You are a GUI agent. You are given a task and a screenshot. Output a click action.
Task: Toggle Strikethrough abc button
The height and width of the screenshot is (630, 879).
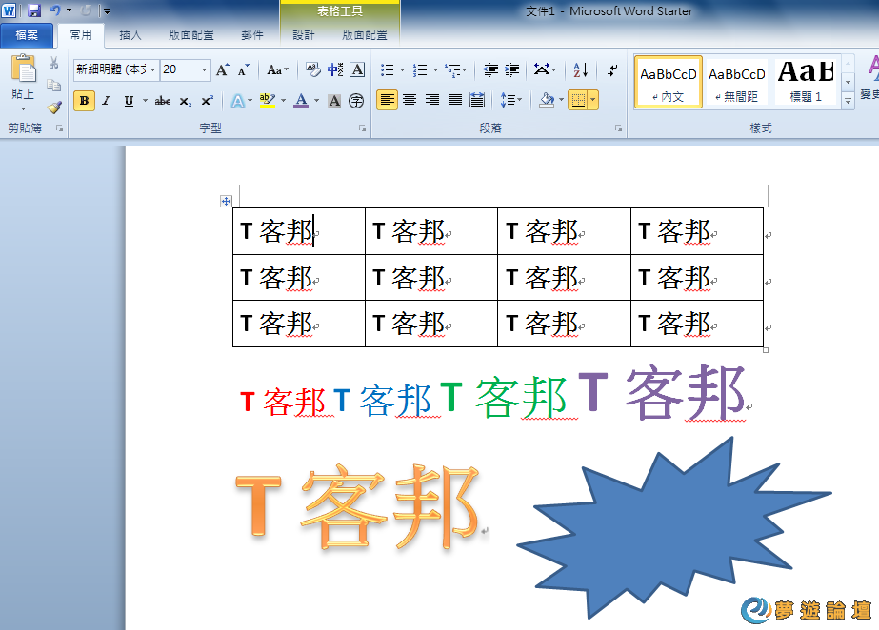pyautogui.click(x=163, y=101)
